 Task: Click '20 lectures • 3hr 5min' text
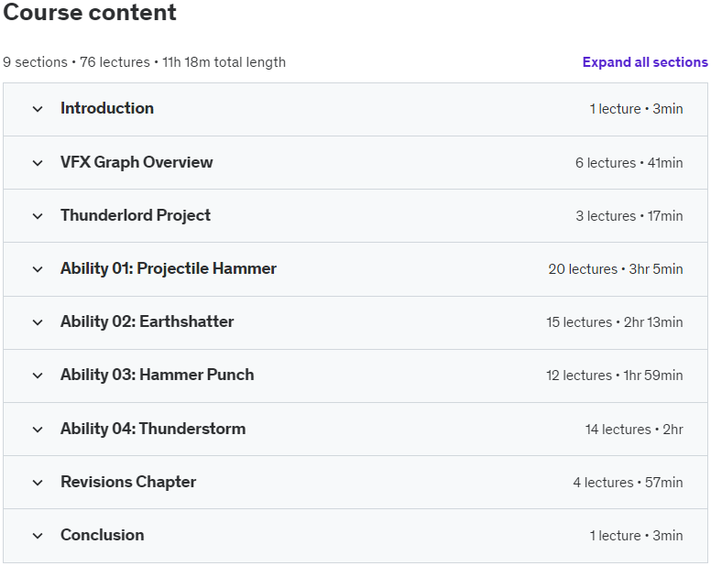tap(616, 268)
